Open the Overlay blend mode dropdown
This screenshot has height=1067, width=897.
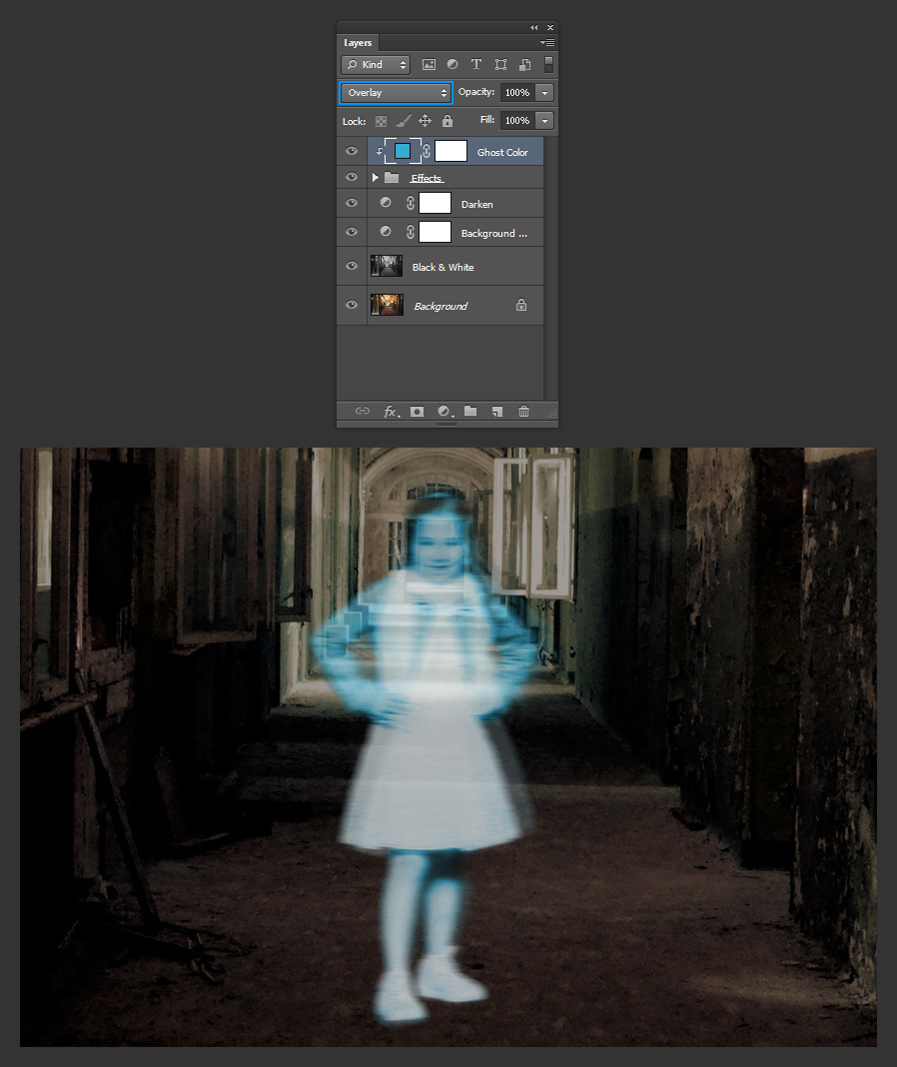tap(396, 93)
